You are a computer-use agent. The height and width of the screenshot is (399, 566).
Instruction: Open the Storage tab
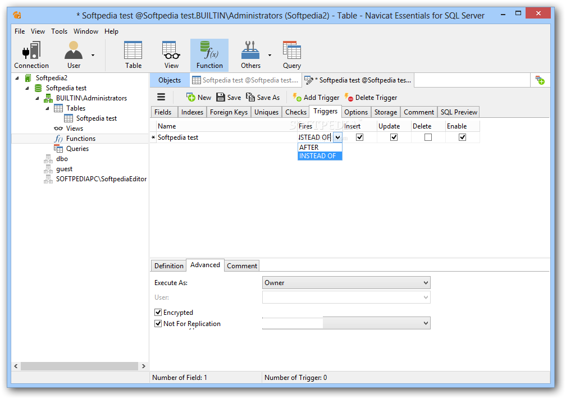click(386, 112)
